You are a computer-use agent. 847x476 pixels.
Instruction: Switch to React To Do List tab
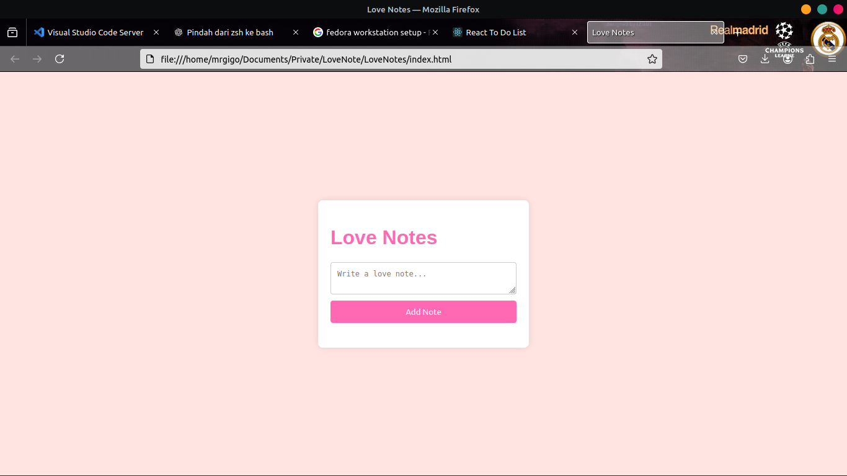pos(515,32)
